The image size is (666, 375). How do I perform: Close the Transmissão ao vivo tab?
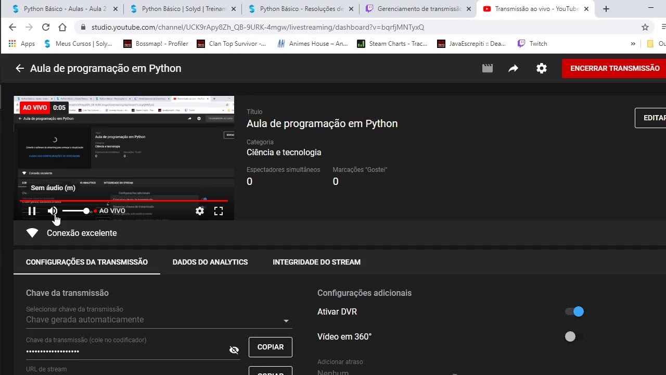pyautogui.click(x=586, y=9)
